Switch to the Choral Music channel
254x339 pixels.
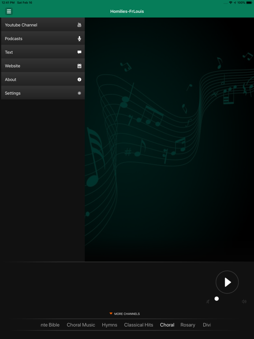pos(81,325)
